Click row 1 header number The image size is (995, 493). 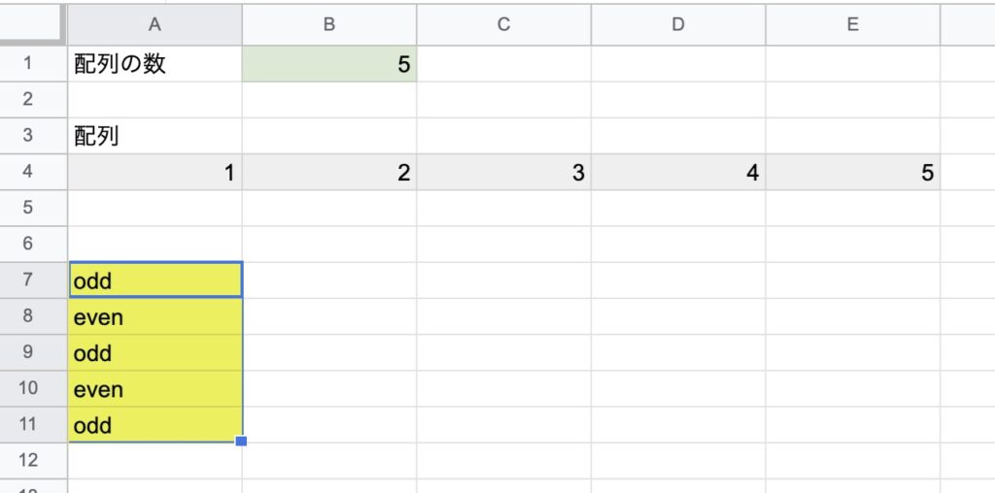pyautogui.click(x=27, y=64)
